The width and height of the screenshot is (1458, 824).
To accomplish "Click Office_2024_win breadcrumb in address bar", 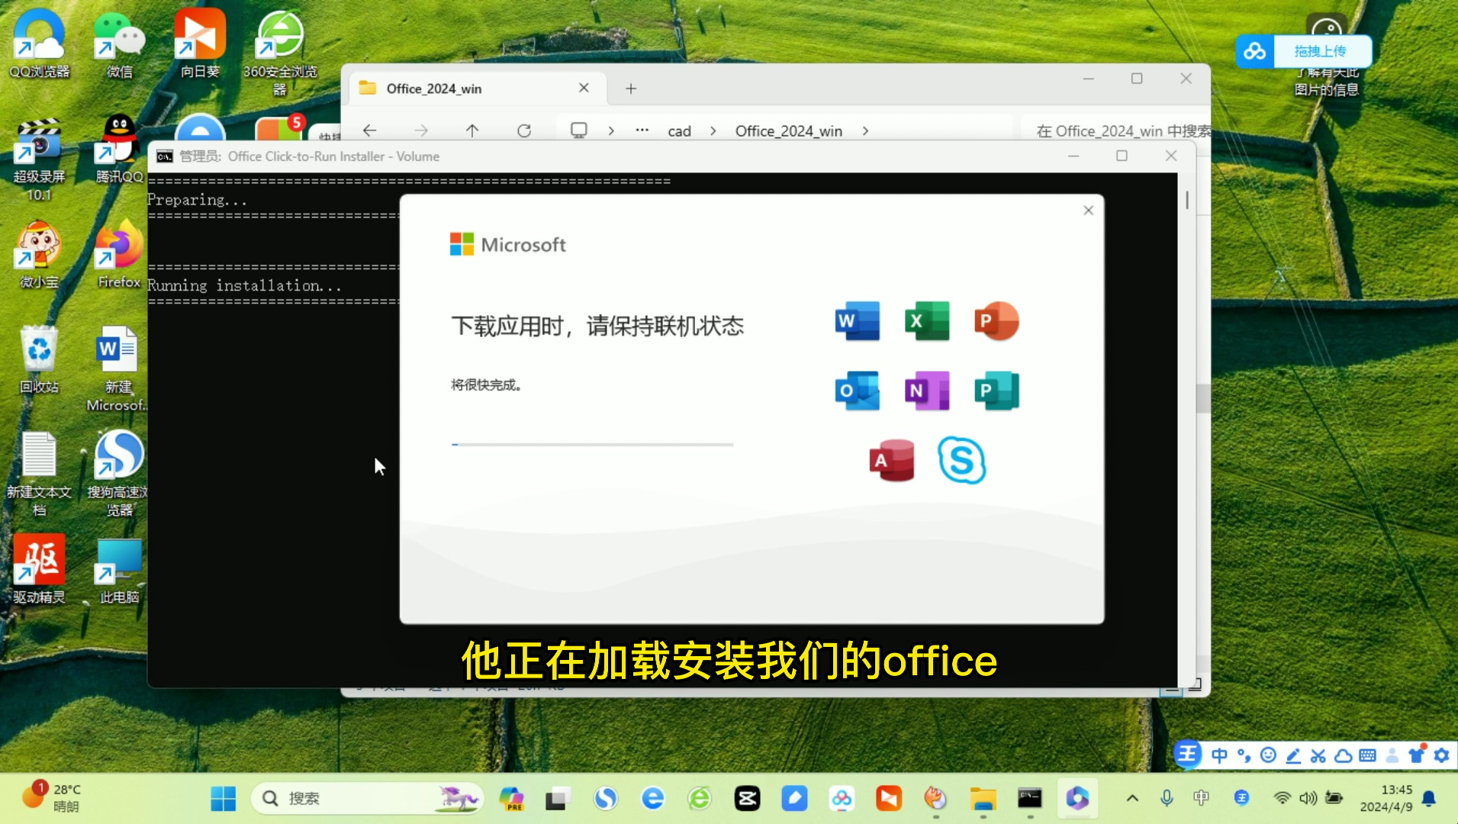I will pyautogui.click(x=789, y=131).
